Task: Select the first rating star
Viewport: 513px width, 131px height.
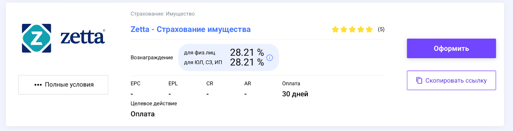Action: pyautogui.click(x=335, y=29)
